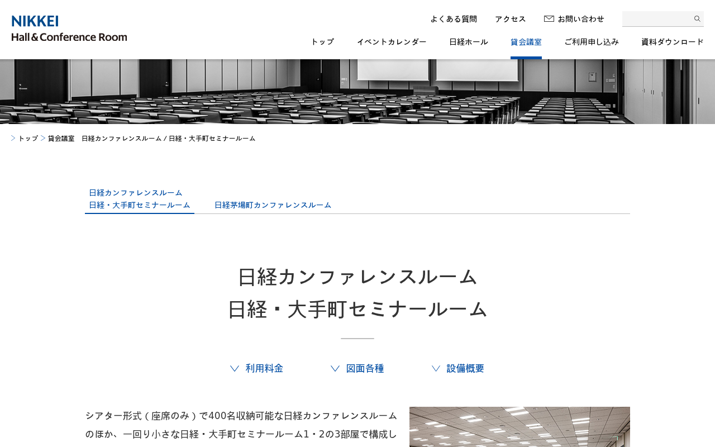Select the 日経・大手町セミナールーム tab
Screen dimensions: 715x447
tap(140, 199)
